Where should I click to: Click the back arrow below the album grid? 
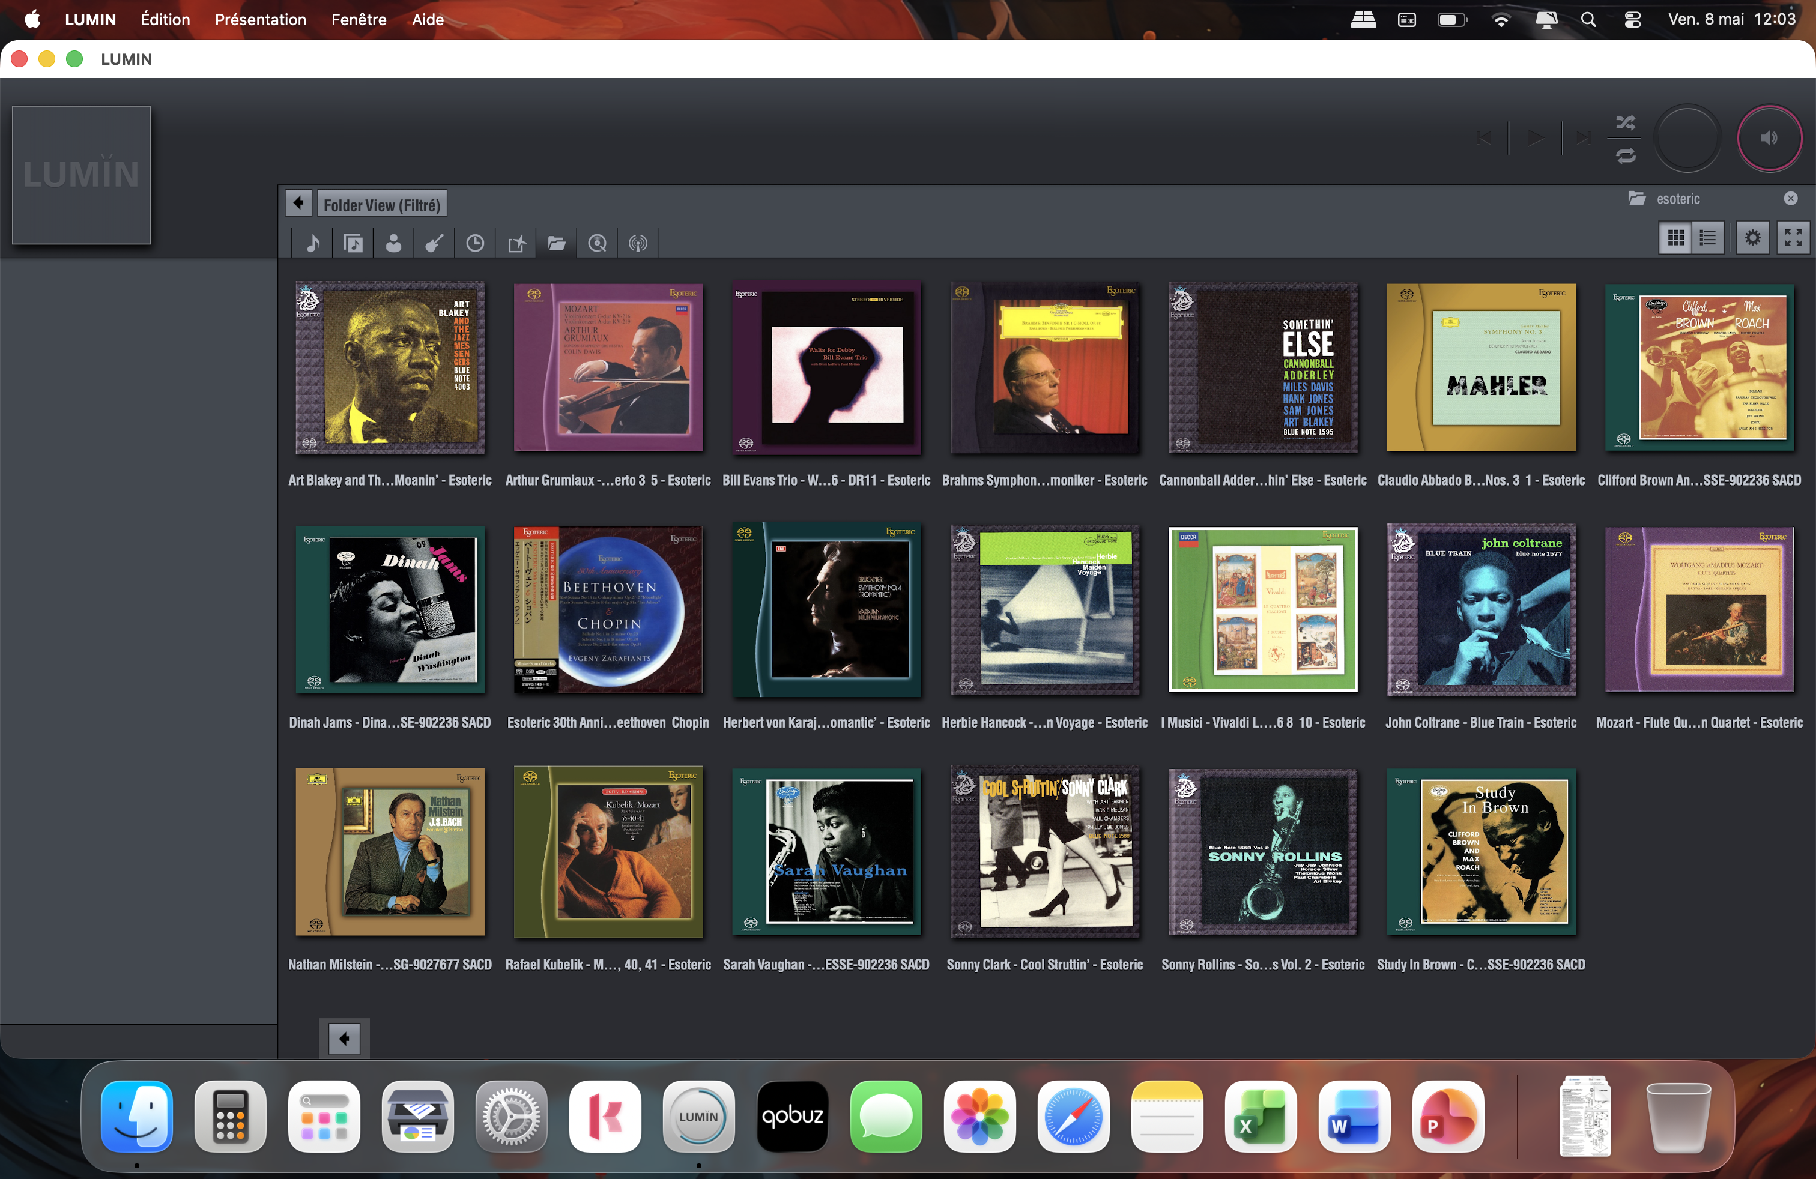344,1038
